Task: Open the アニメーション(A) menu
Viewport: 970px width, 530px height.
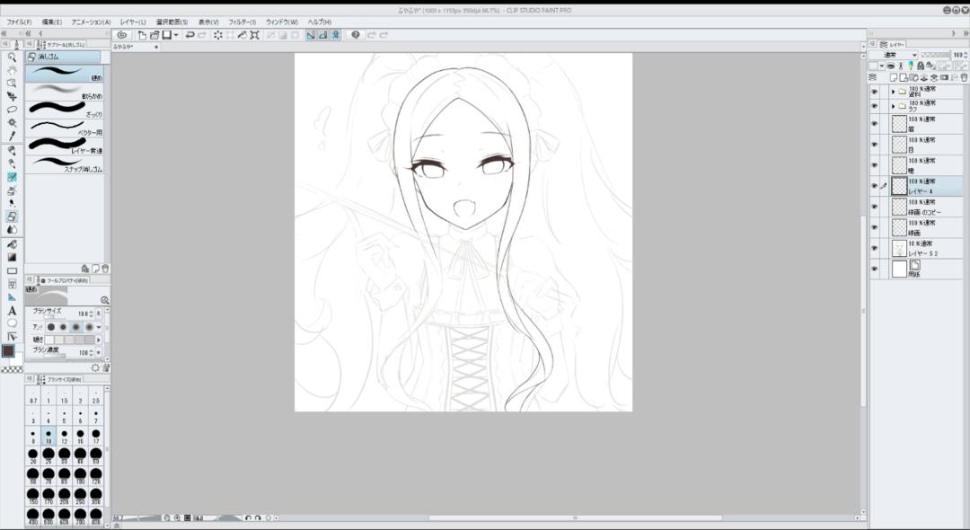Action: click(91, 22)
